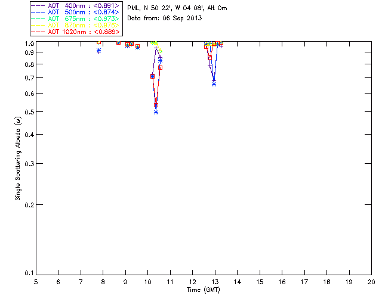Click the x-axis tick label "7"

[81, 282]
